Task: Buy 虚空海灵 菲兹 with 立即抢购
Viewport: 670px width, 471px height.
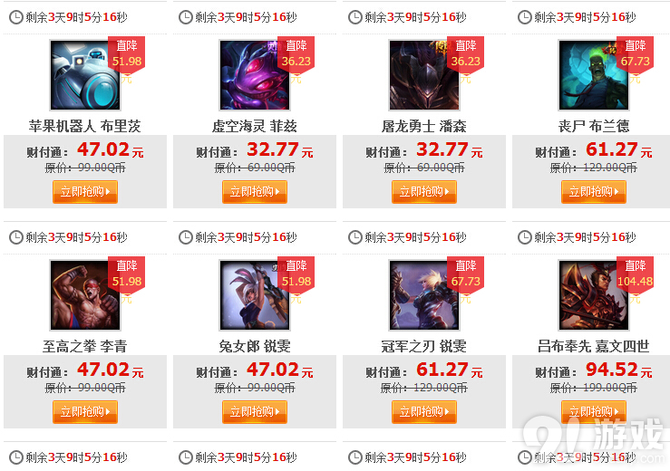Action: click(255, 192)
